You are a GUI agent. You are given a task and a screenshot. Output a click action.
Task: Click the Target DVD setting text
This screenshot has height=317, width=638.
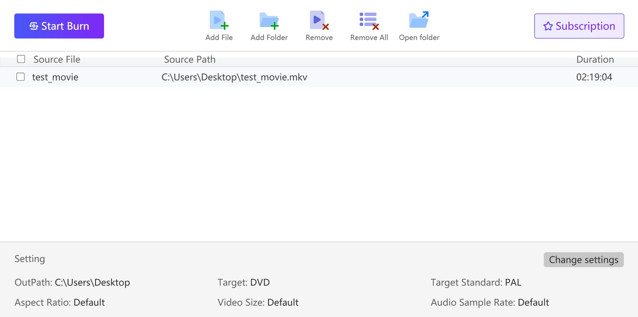point(244,282)
